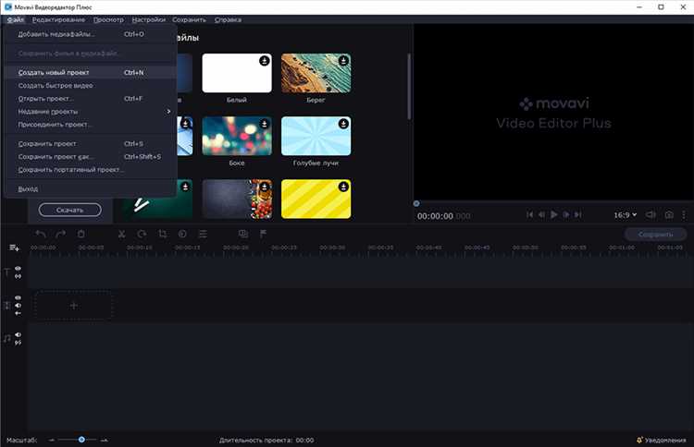Click the video track film icon

tap(6, 305)
